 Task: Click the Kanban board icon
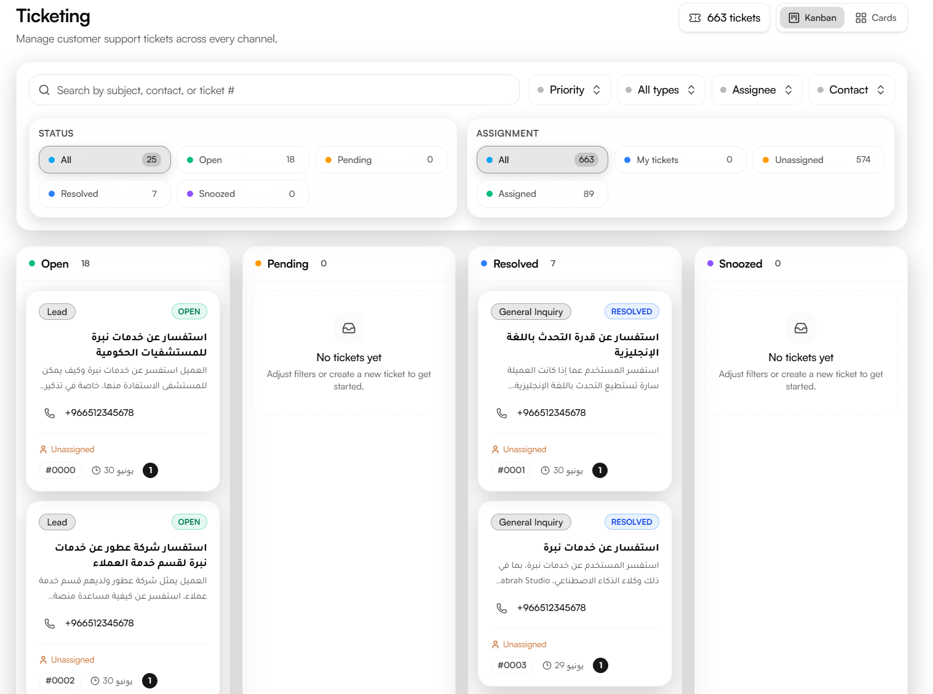pos(794,18)
